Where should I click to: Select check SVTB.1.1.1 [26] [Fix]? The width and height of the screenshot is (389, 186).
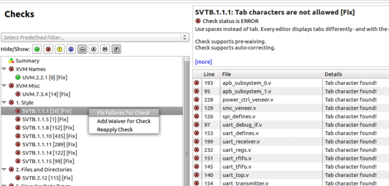(x=47, y=111)
